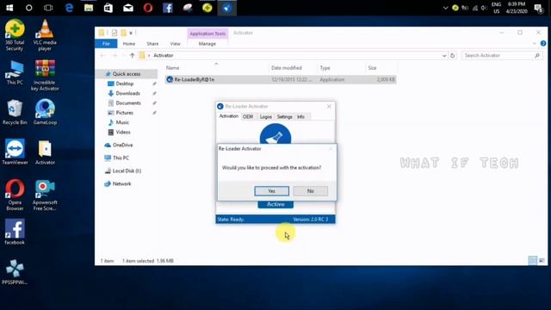Sort by the Type column header
Image resolution: width=551 pixels, height=310 pixels.
[x=325, y=68]
